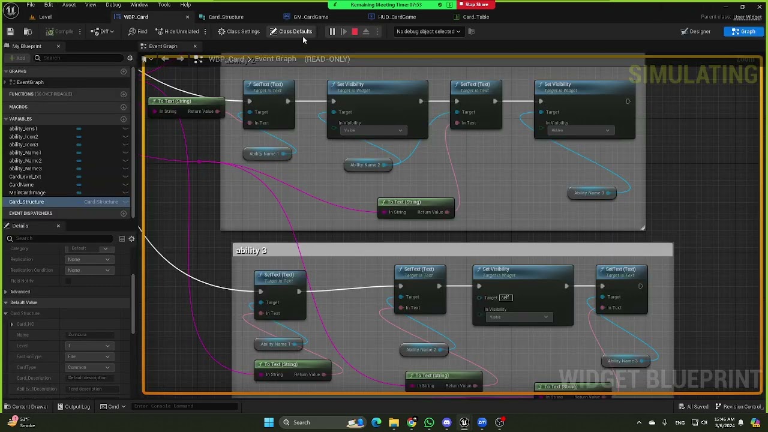The width and height of the screenshot is (768, 432).
Task: Toggle ability_Icon2 variable visibility eye
Action: pos(125,137)
